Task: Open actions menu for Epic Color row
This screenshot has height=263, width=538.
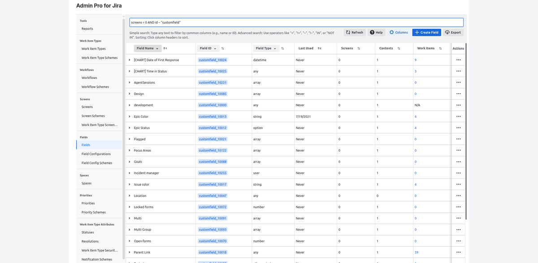Action: coord(458,116)
